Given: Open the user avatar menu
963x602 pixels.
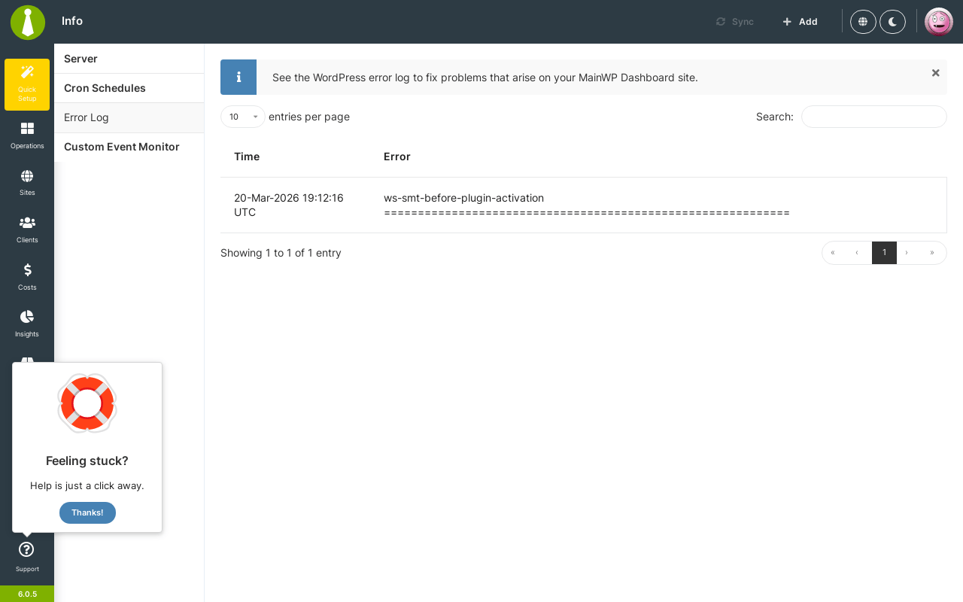Looking at the screenshot, I should 939,22.
